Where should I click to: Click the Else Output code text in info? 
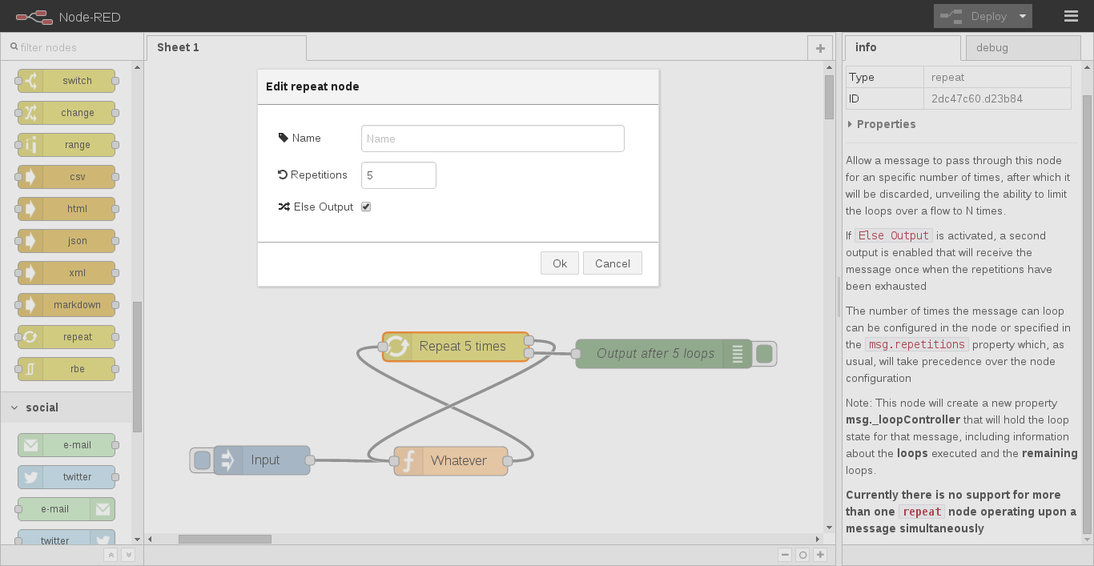point(894,235)
